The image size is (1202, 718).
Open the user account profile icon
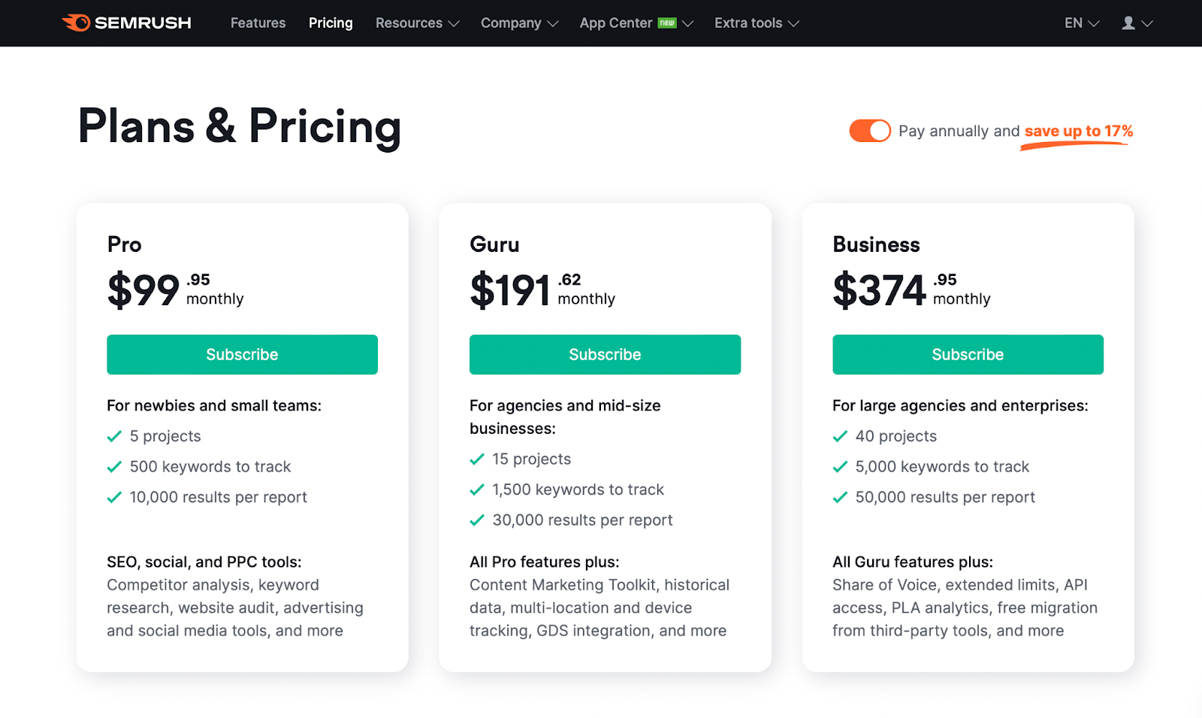coord(1128,23)
